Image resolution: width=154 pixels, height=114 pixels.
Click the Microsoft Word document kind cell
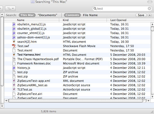(x=81, y=63)
